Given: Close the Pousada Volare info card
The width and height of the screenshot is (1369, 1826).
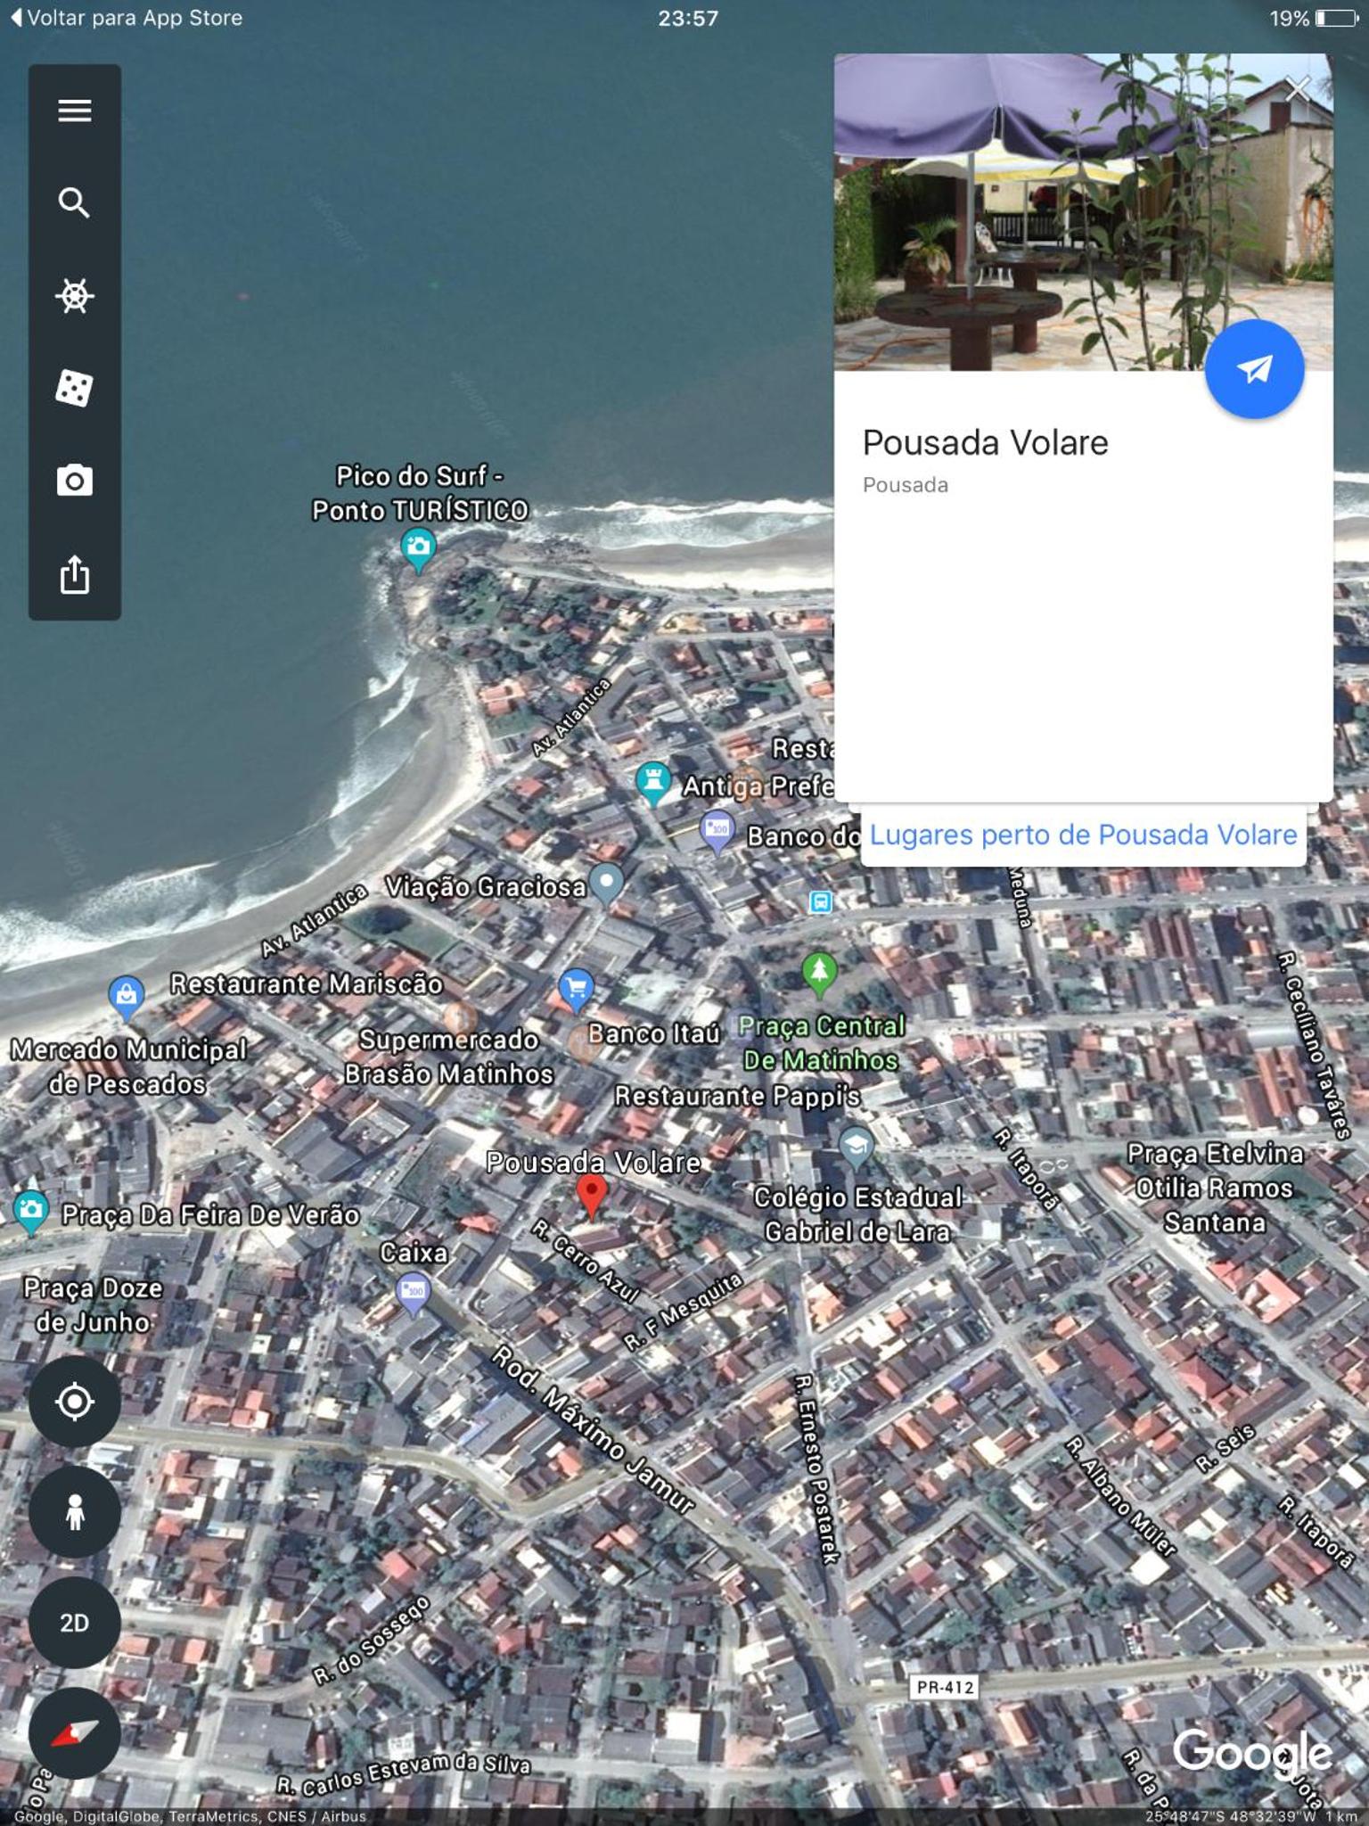Looking at the screenshot, I should (1298, 89).
